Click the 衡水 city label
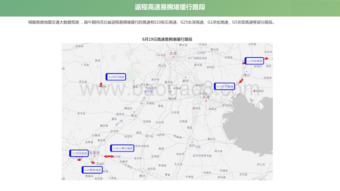The image size is (340, 191). point(142,176)
